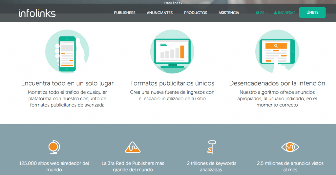Click the orange mountain network icon
The height and width of the screenshot is (175, 336).
click(x=133, y=147)
